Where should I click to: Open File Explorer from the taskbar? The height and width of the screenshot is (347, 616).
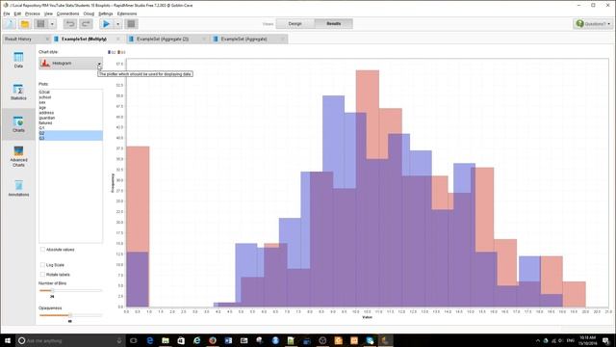click(x=166, y=340)
